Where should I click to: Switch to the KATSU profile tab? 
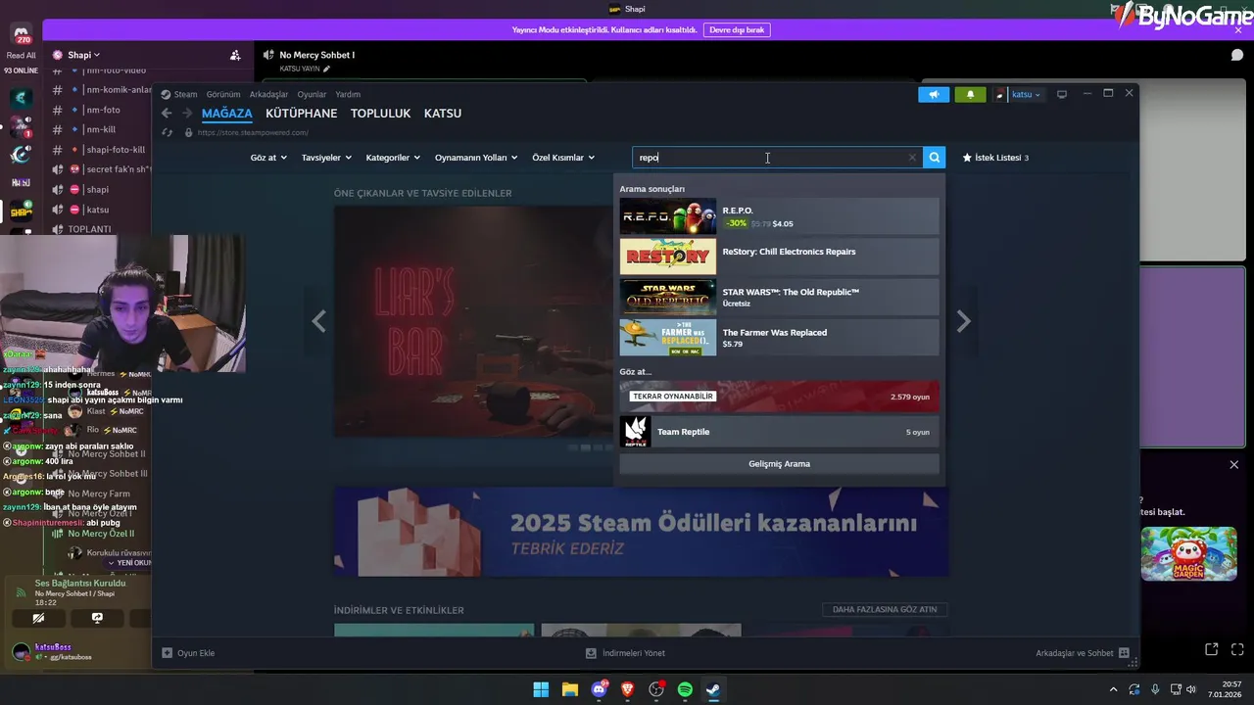pyautogui.click(x=443, y=114)
